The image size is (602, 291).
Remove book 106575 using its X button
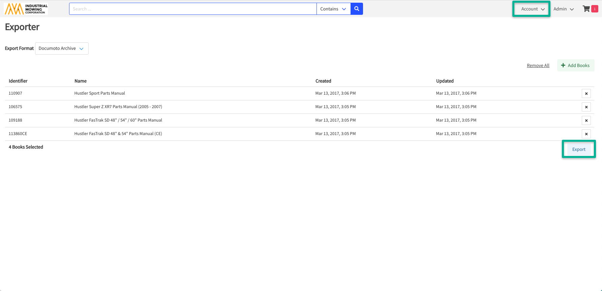coord(586,107)
